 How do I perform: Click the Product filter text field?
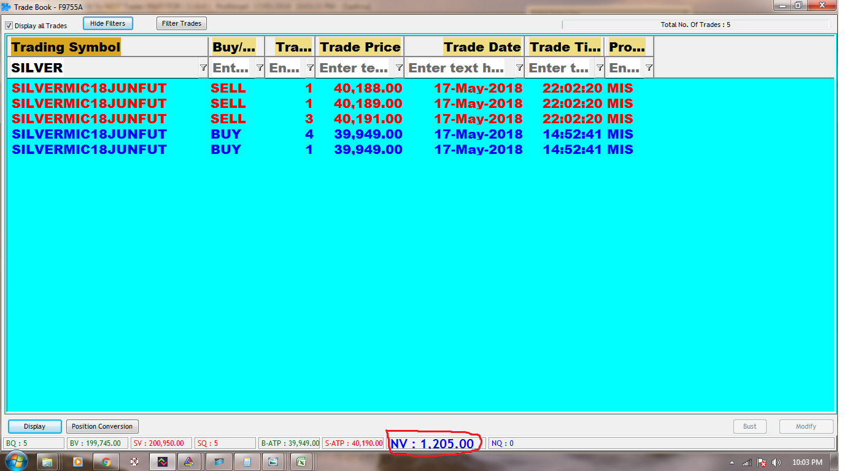pyautogui.click(x=625, y=67)
